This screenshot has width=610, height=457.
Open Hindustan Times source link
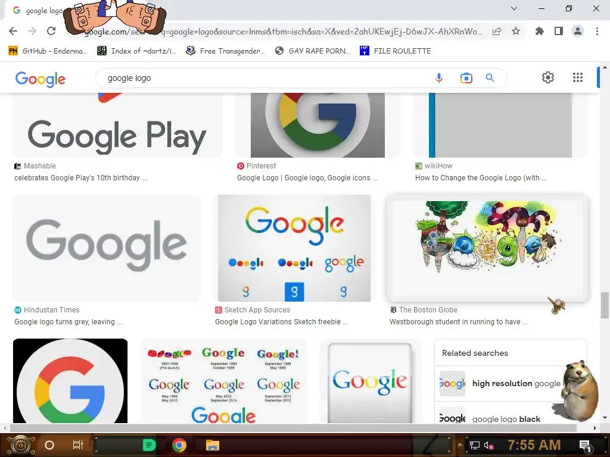[x=46, y=309]
